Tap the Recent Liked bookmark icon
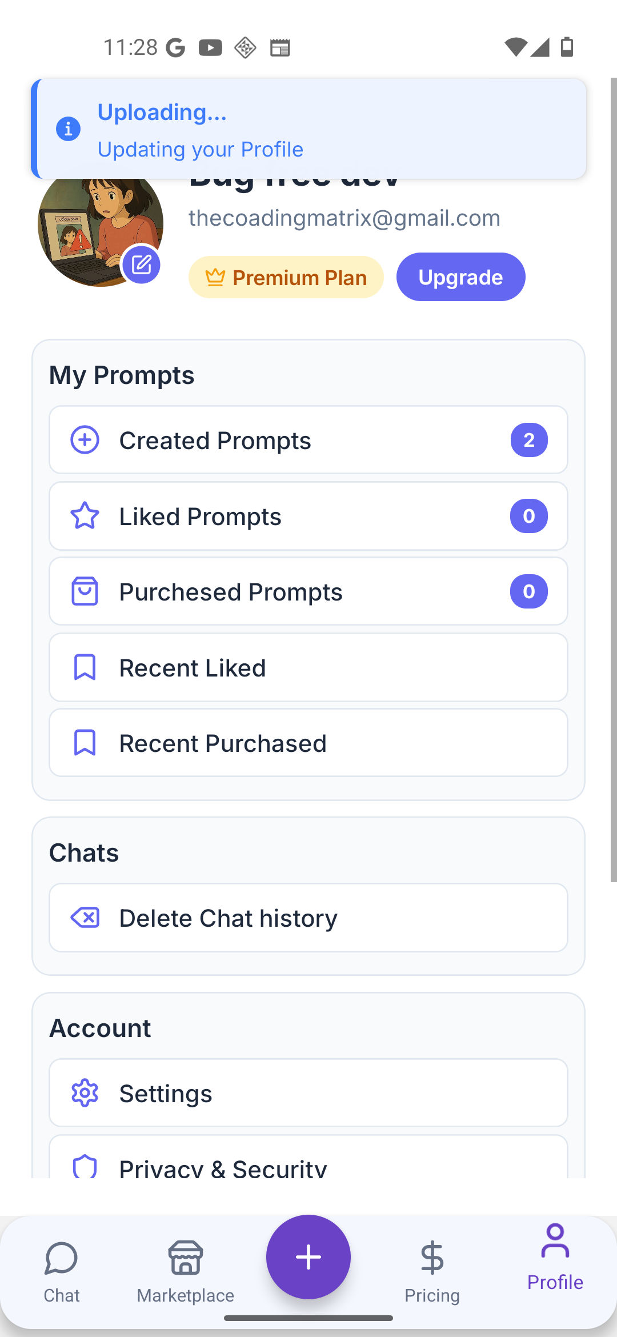This screenshot has width=617, height=1337. pyautogui.click(x=85, y=667)
